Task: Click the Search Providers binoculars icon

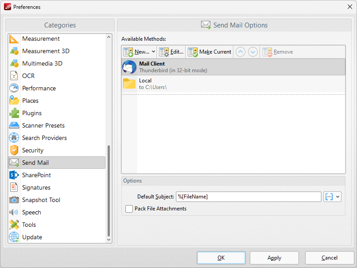Action: pyautogui.click(x=14, y=138)
